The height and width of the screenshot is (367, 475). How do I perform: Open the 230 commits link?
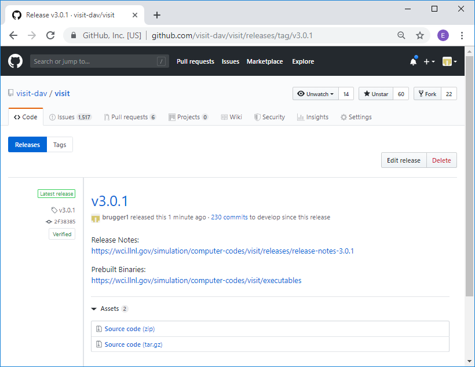[229, 217]
